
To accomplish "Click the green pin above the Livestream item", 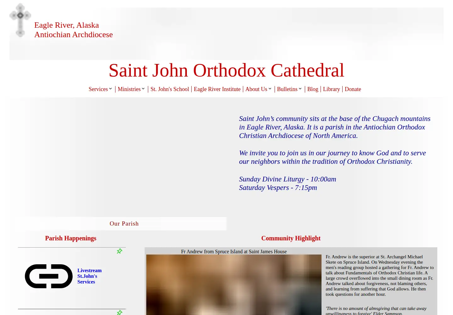I will 120,251.
